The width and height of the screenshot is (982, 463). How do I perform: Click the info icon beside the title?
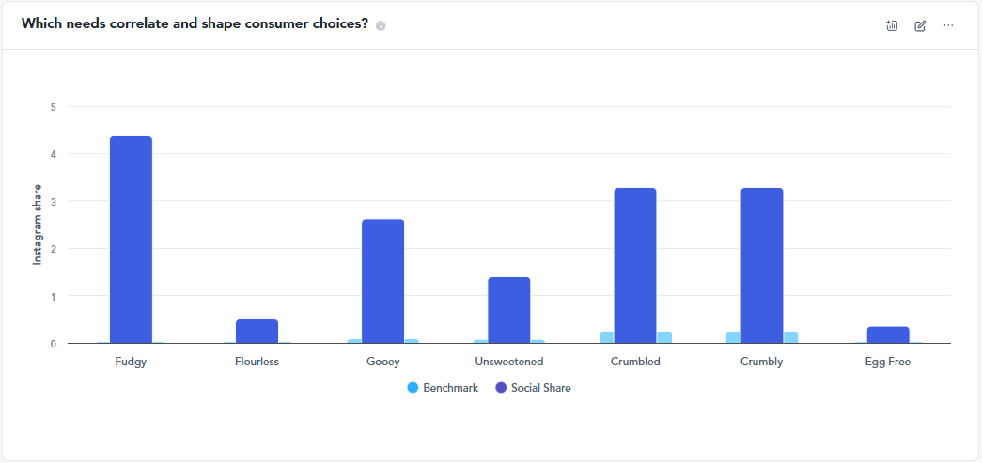pos(381,25)
